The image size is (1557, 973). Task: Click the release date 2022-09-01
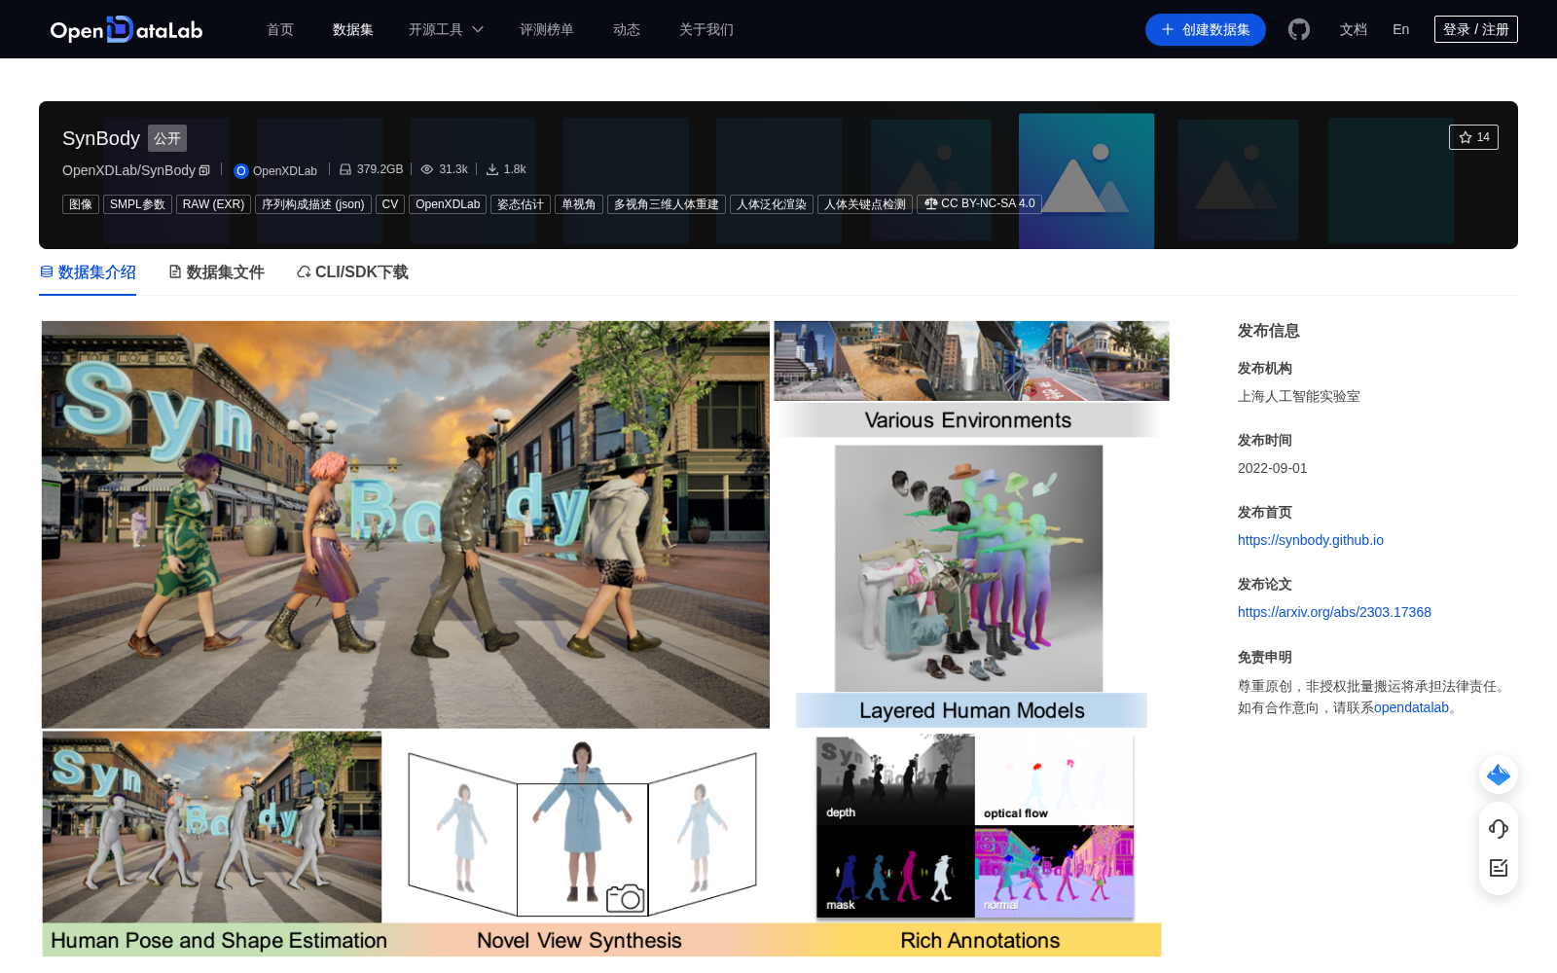[x=1273, y=468]
